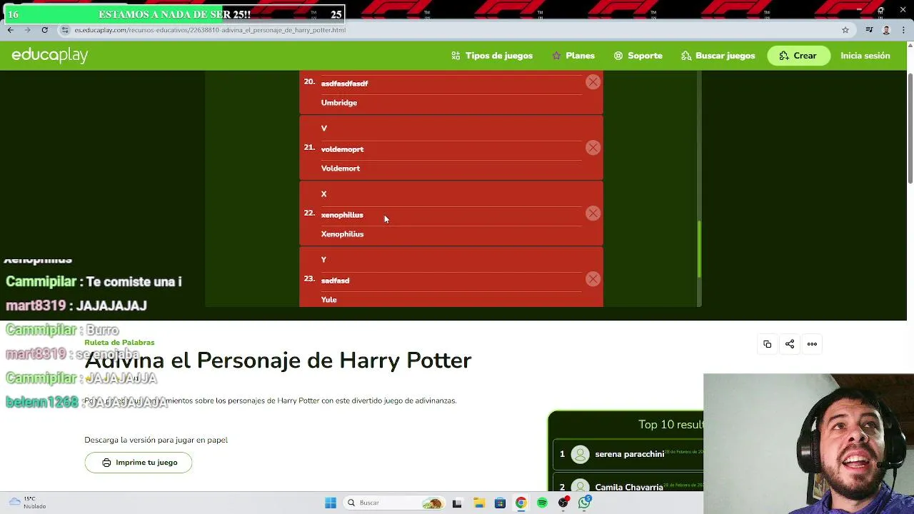Screen dimensions: 914x514
Task: Open File Explorer from taskbar
Action: [478, 503]
